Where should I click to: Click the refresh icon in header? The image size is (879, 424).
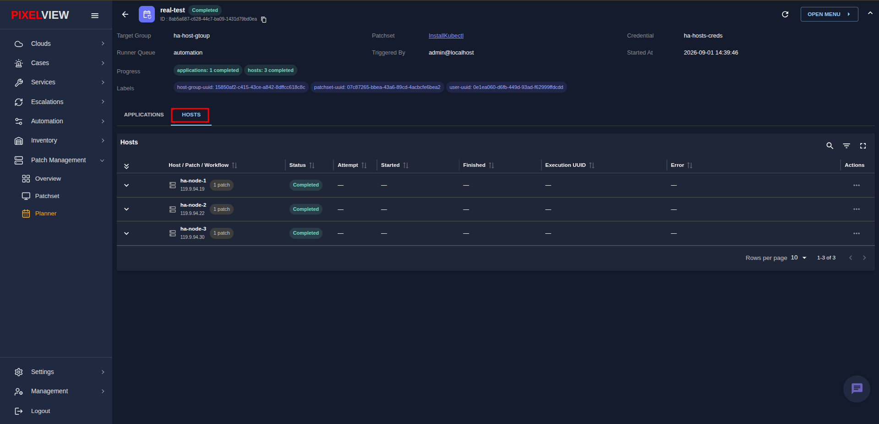pyautogui.click(x=785, y=14)
